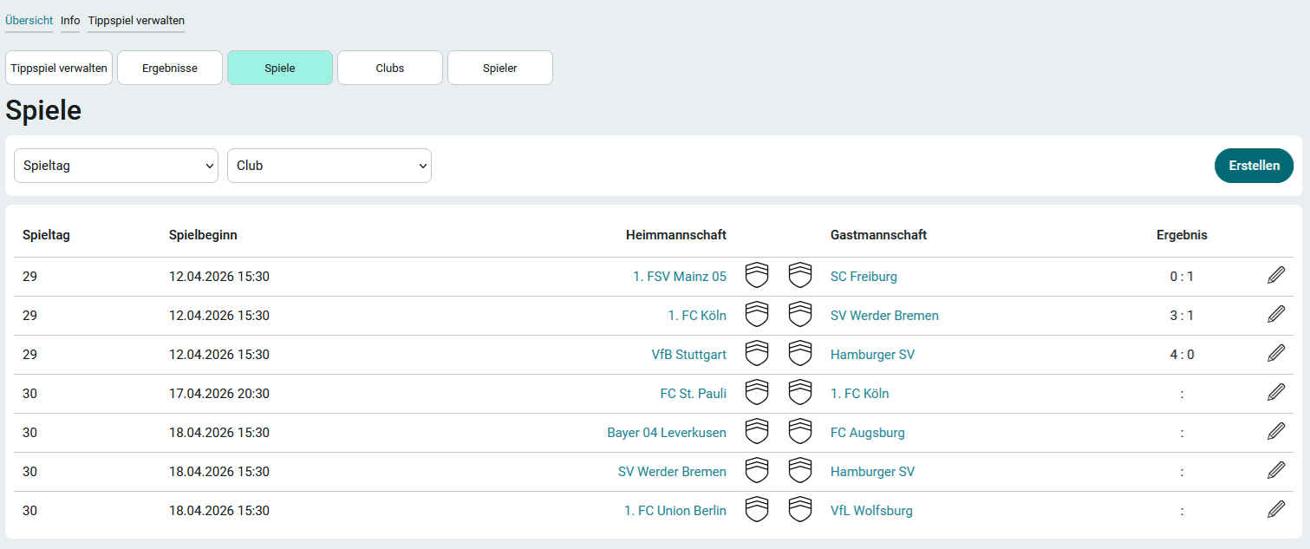This screenshot has height=549, width=1310.
Task: Click the Spieltag column header
Action: coord(46,235)
